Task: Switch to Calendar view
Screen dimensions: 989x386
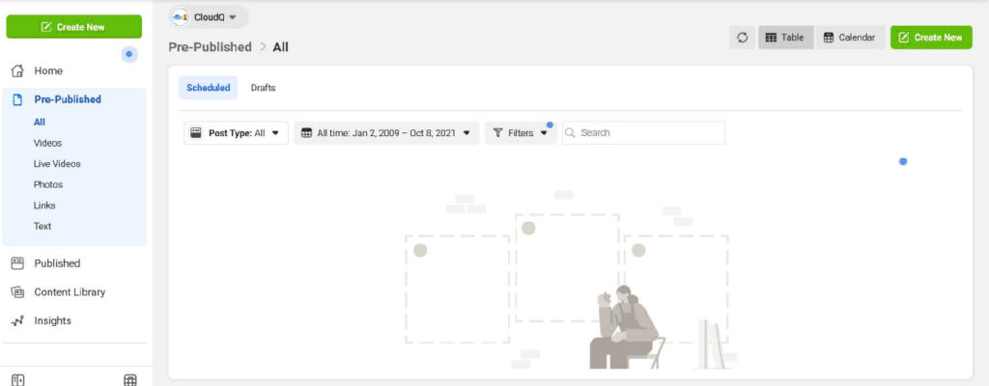Action: click(x=849, y=38)
